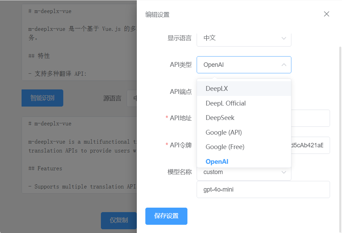The width and height of the screenshot is (342, 233).
Task: Open the 模型名称 dropdown showing custom
Action: pos(244,173)
